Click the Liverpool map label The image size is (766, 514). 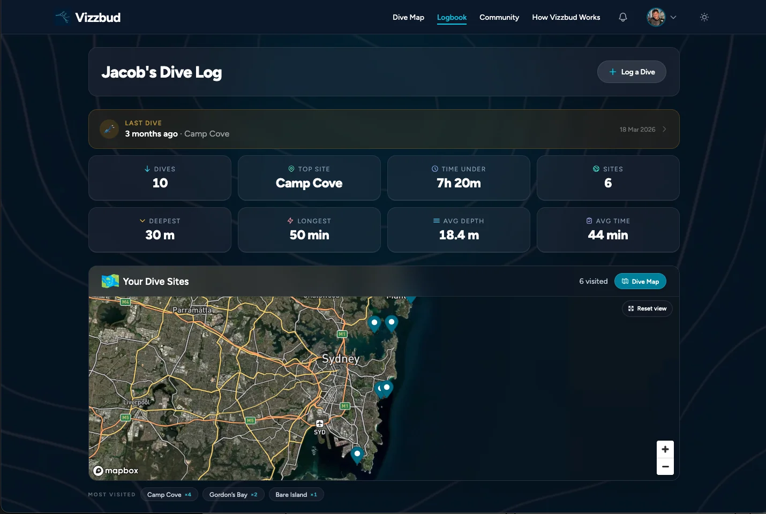[137, 402]
